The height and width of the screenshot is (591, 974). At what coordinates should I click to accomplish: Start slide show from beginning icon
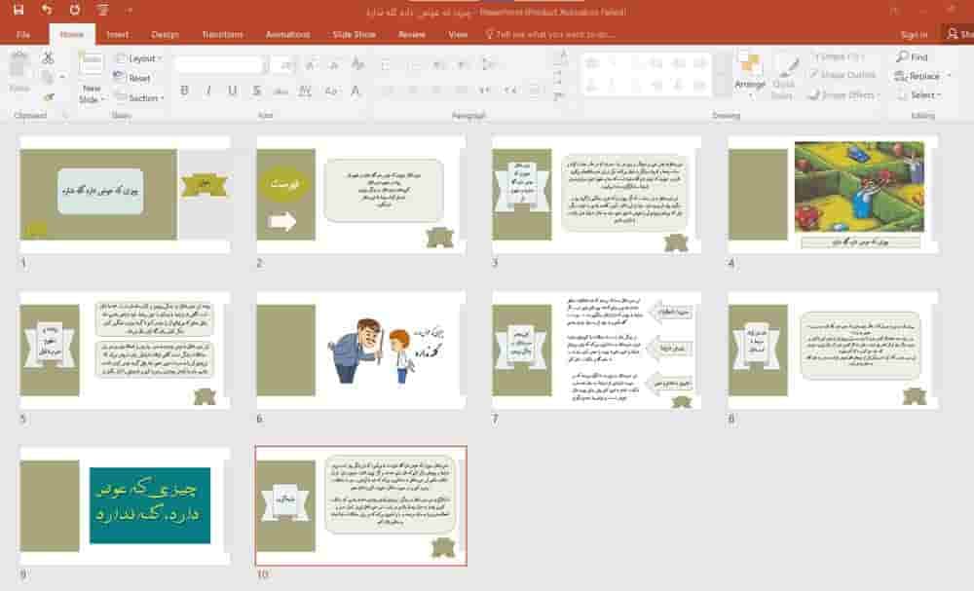(102, 10)
